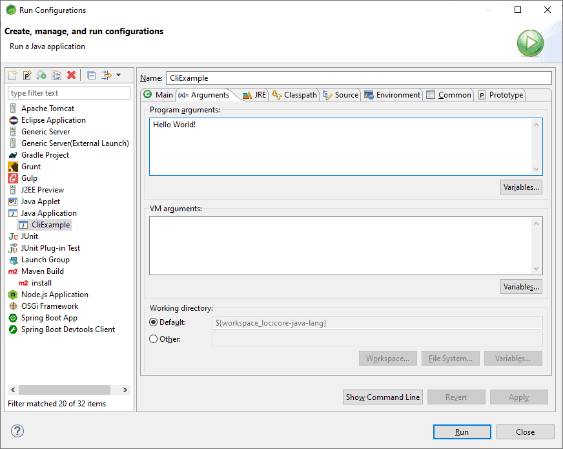Open the Environment tab

(392, 95)
